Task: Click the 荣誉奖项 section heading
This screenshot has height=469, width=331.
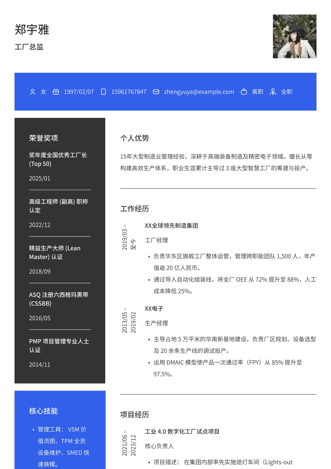Action: [x=44, y=138]
